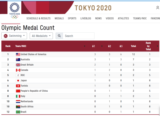Sort table by gold medal column
The height and width of the screenshot is (116, 160).
tap(94, 46)
